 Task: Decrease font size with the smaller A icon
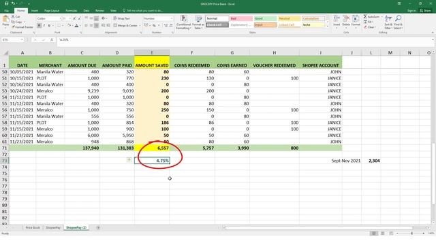click(80, 18)
